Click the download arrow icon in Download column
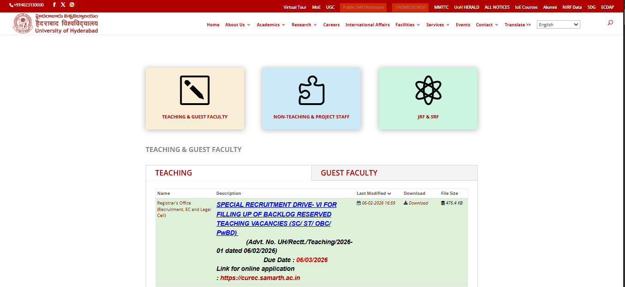Viewport: 625px width, 287px height. coord(405,203)
